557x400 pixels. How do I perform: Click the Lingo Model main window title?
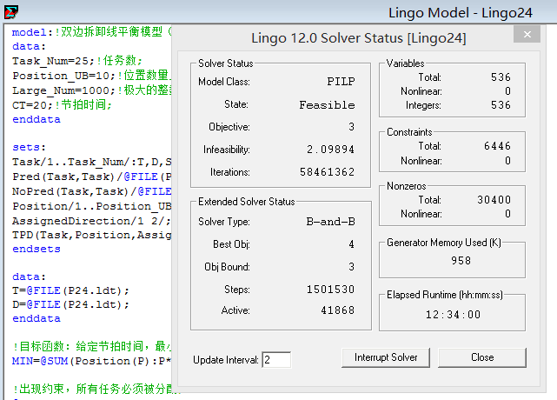pyautogui.click(x=450, y=12)
